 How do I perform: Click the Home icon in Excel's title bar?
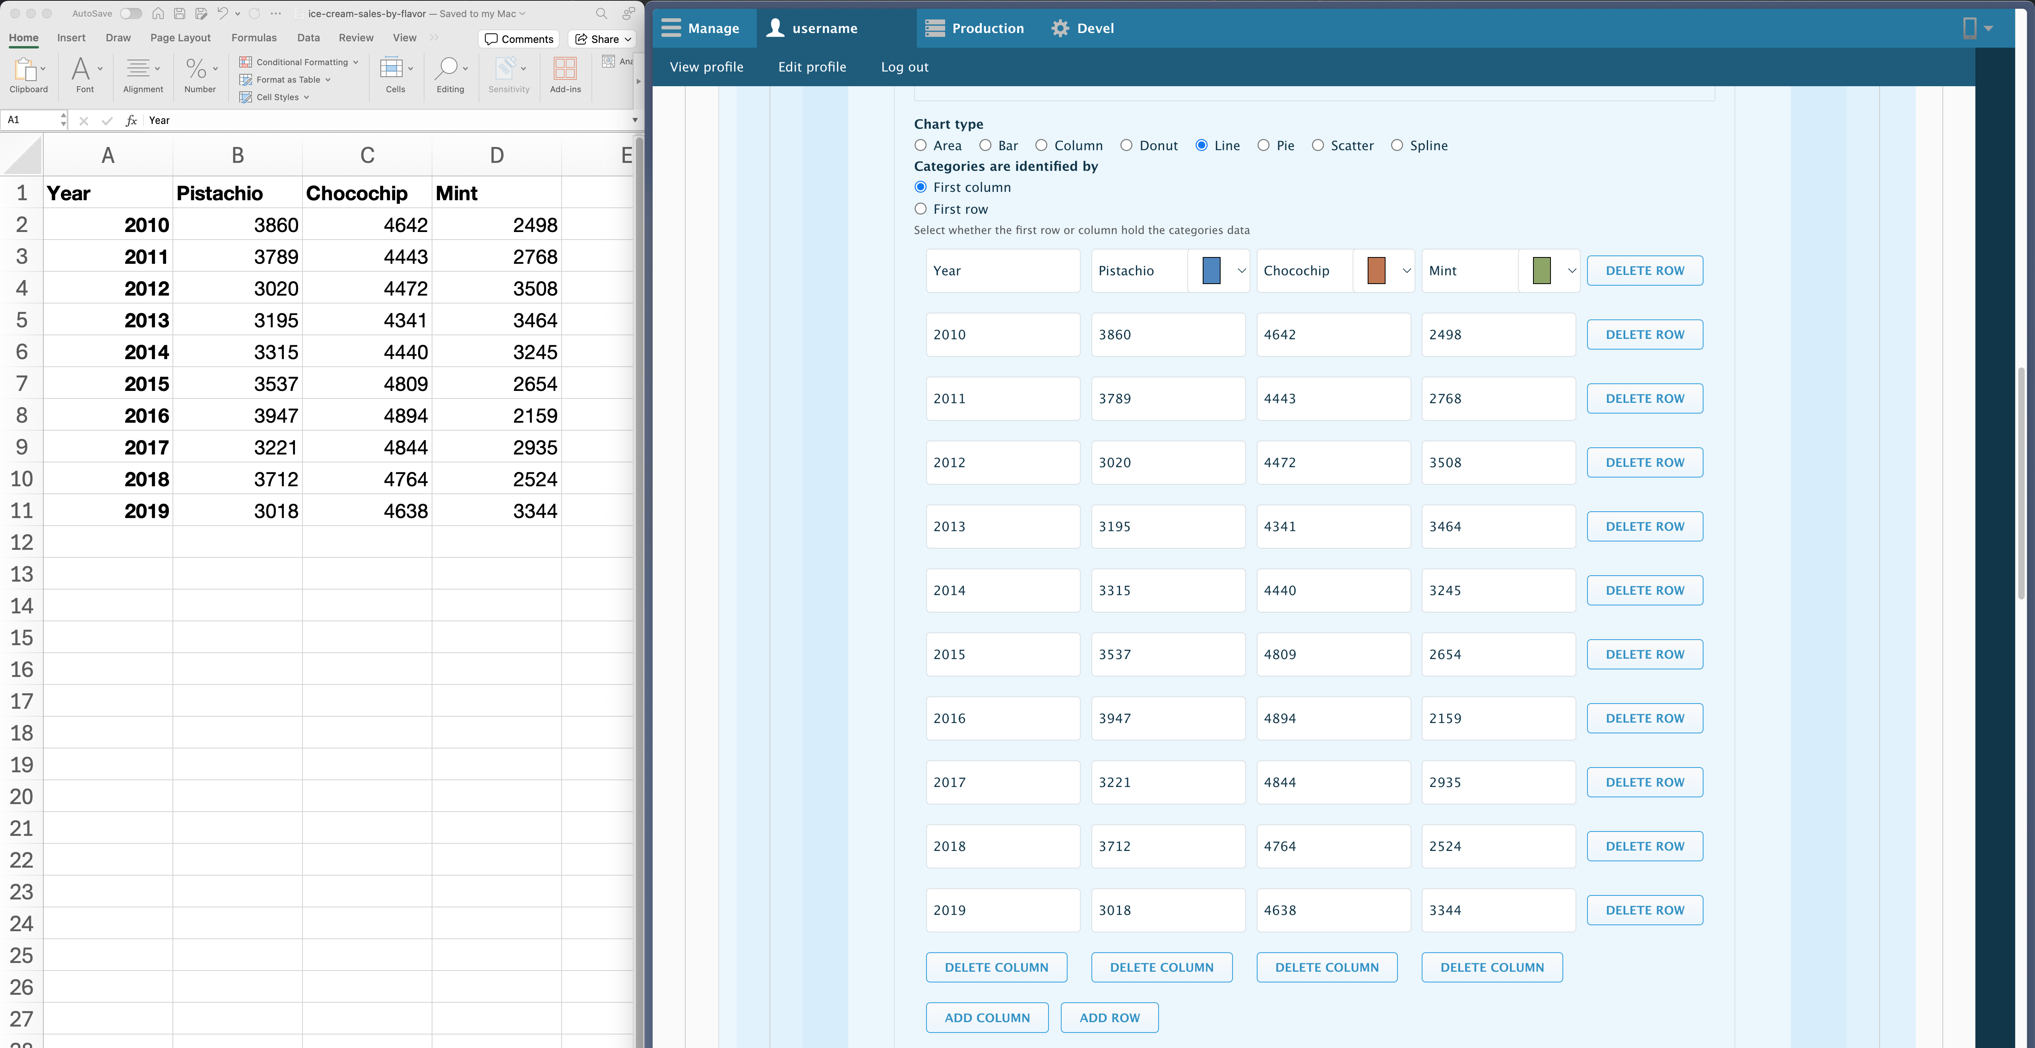158,14
